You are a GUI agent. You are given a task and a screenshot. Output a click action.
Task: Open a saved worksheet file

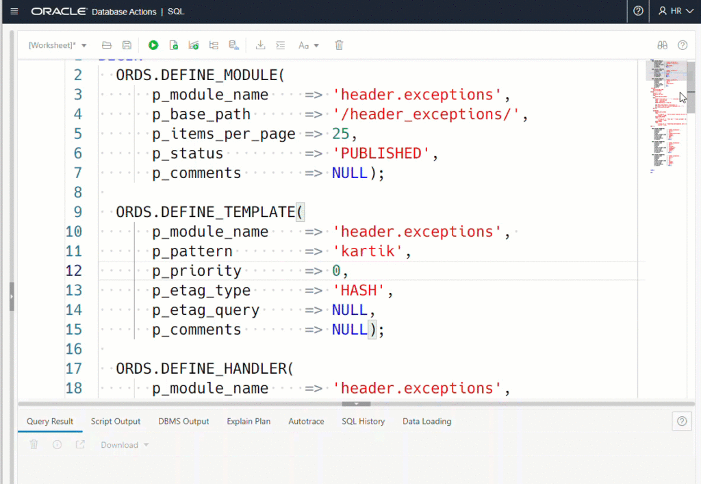point(106,44)
